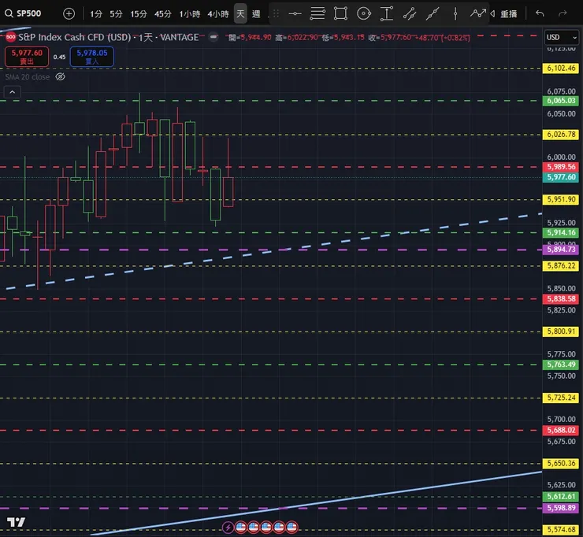Switch to the 4小時 timeframe
Image resolution: width=583 pixels, height=537 pixels.
click(x=218, y=14)
